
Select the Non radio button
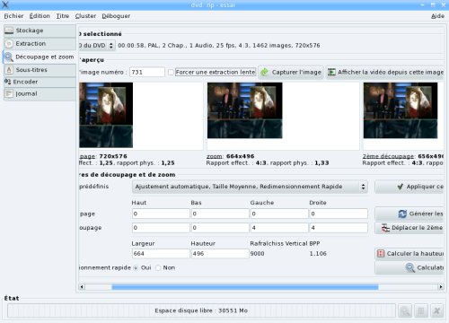tap(158, 268)
